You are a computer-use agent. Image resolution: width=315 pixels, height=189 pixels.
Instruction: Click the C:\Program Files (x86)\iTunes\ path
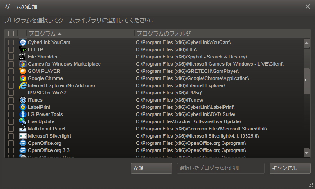click(x=170, y=100)
